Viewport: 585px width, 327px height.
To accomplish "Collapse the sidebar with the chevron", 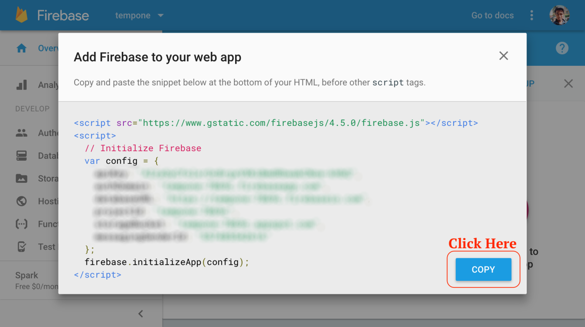I will [x=140, y=314].
